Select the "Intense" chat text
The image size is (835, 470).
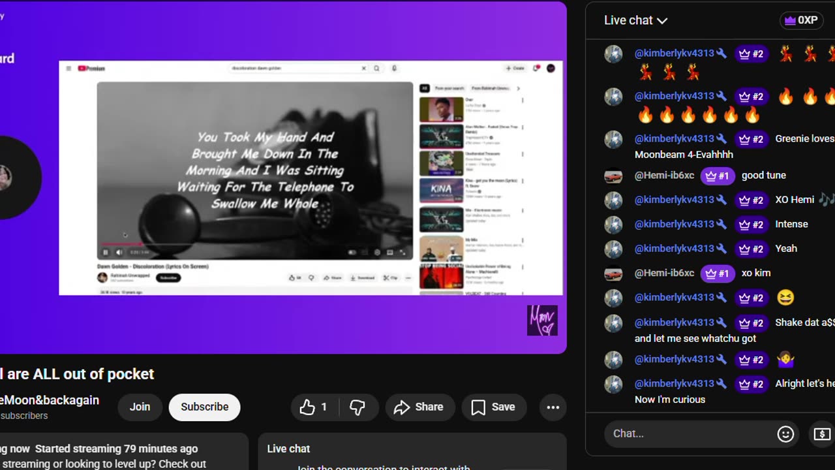click(791, 224)
